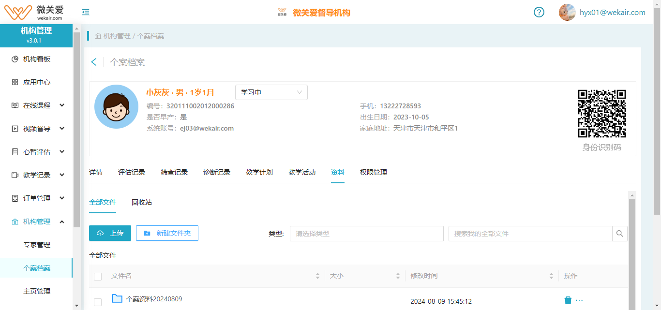Expand the 订单管理 submenu
Image resolution: width=661 pixels, height=310 pixels.
(62, 198)
